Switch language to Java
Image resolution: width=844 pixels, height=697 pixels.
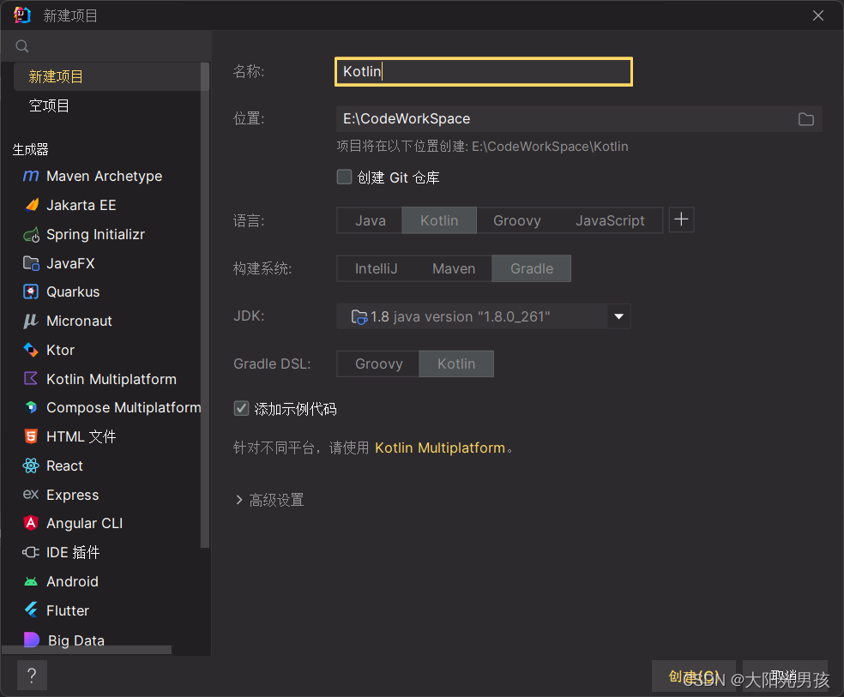(x=370, y=220)
